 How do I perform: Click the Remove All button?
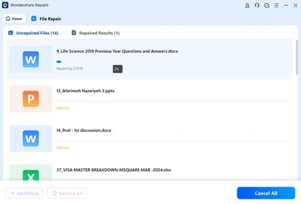pos(67,193)
